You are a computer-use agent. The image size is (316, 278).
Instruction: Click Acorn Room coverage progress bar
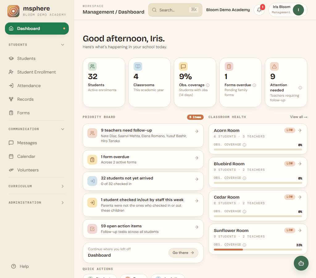point(258,150)
